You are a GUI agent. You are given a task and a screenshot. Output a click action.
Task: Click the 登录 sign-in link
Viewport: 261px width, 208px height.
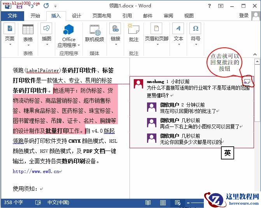click(244, 16)
